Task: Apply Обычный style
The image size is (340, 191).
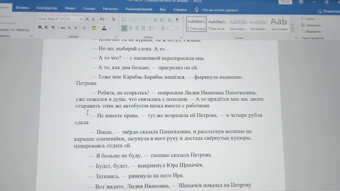Action: click(x=197, y=24)
